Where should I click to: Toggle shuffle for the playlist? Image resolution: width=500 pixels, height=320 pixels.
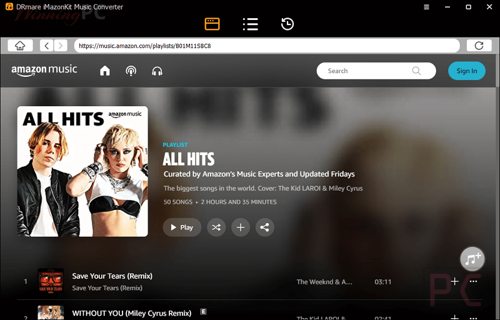216,227
